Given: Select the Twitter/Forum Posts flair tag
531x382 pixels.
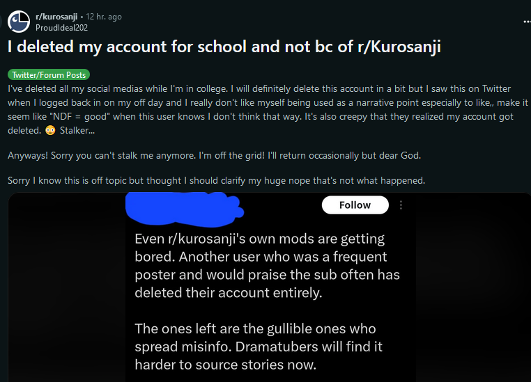Looking at the screenshot, I should (x=49, y=74).
